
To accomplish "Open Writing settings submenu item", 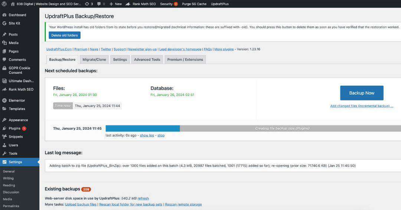I will pyautogui.click(x=8, y=178).
